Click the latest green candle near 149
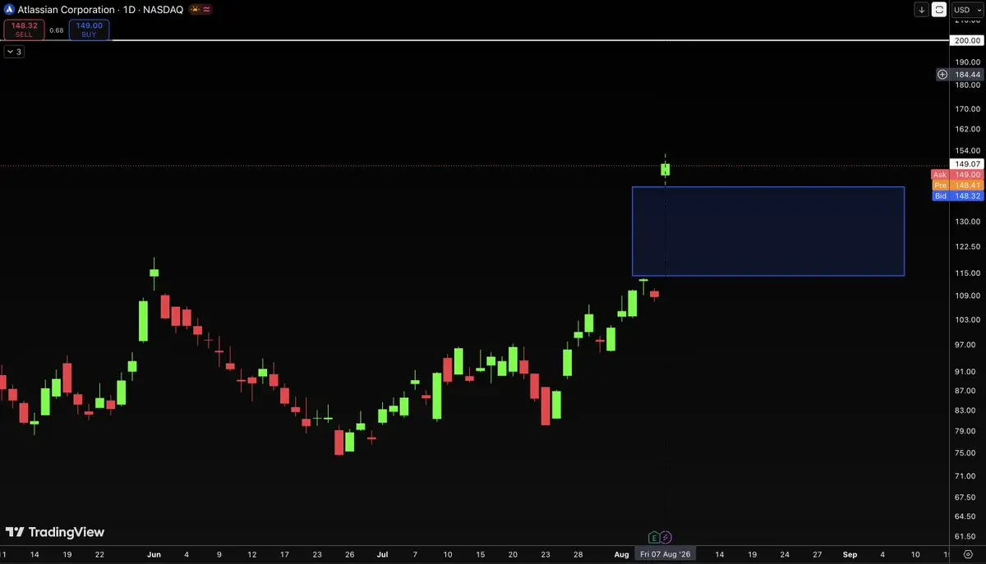 665,169
